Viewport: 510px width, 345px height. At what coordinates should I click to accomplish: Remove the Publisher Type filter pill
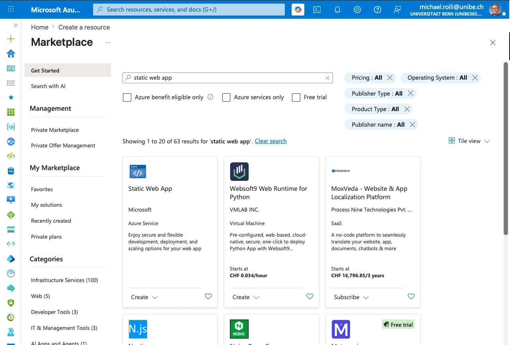(411, 93)
